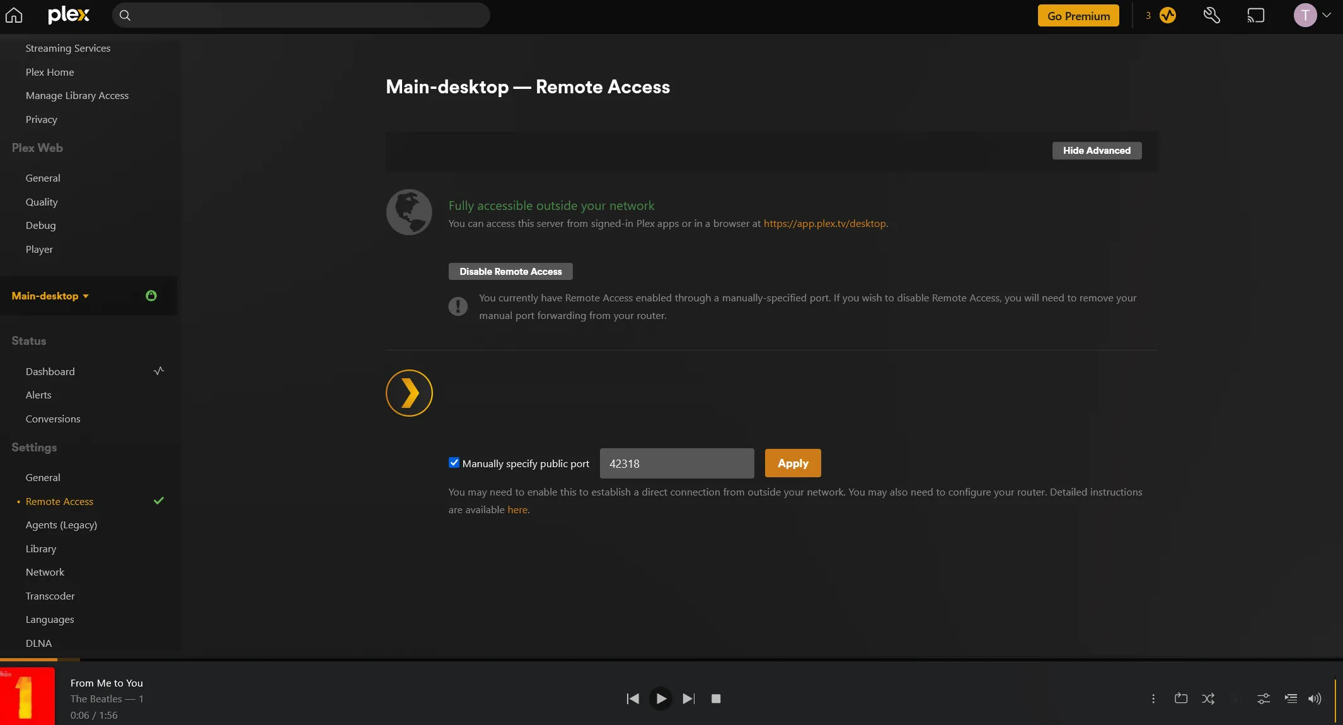Open Languages settings
1343x725 pixels.
click(x=50, y=620)
